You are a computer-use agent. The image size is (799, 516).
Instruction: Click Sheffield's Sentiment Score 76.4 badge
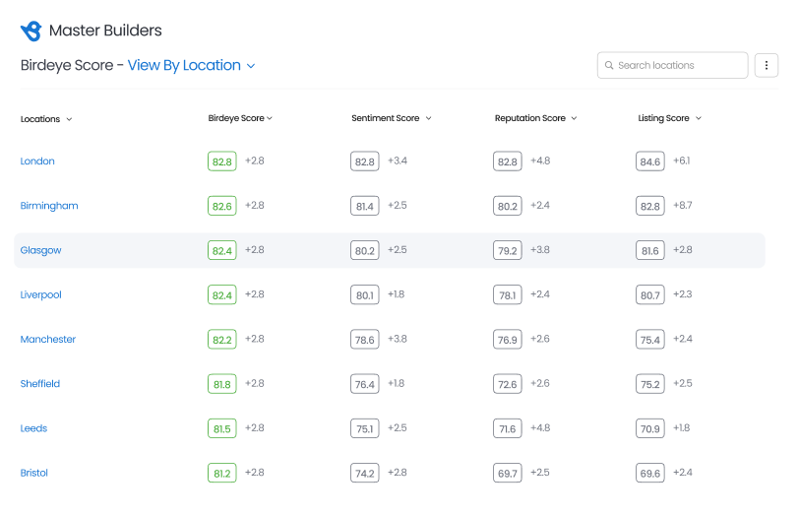click(x=365, y=384)
